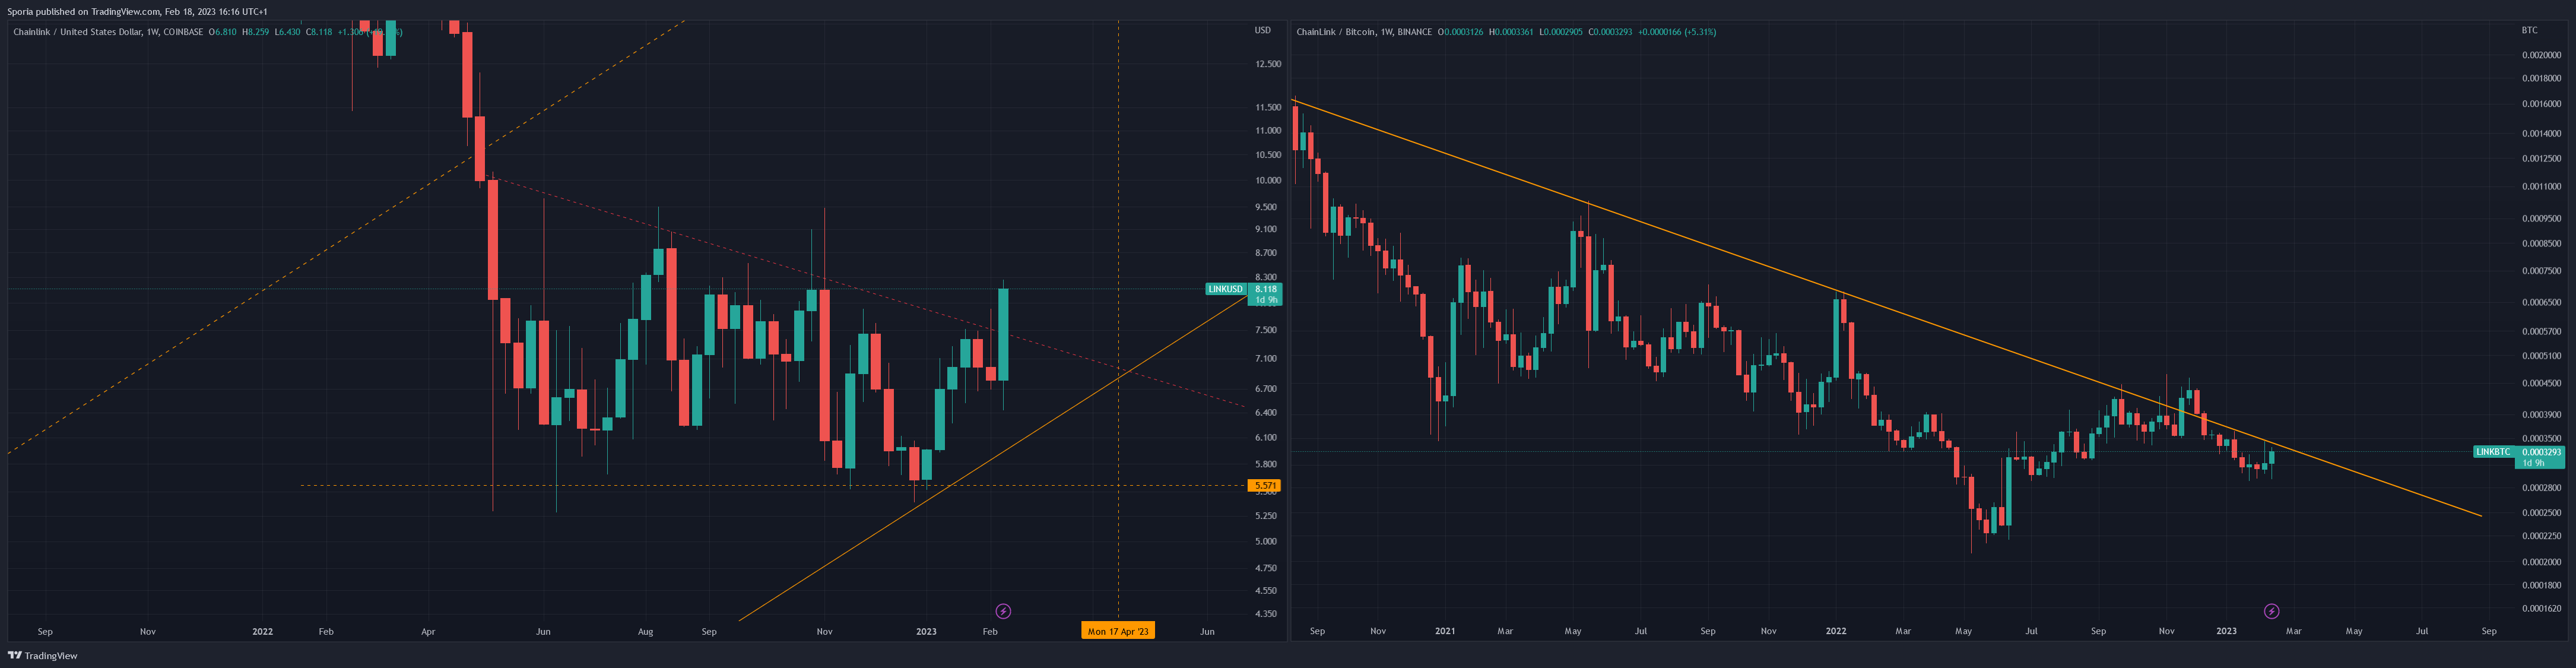Open the lightning event icon on LINKUSD chart
This screenshot has height=668, width=2576.
(x=1003, y=611)
